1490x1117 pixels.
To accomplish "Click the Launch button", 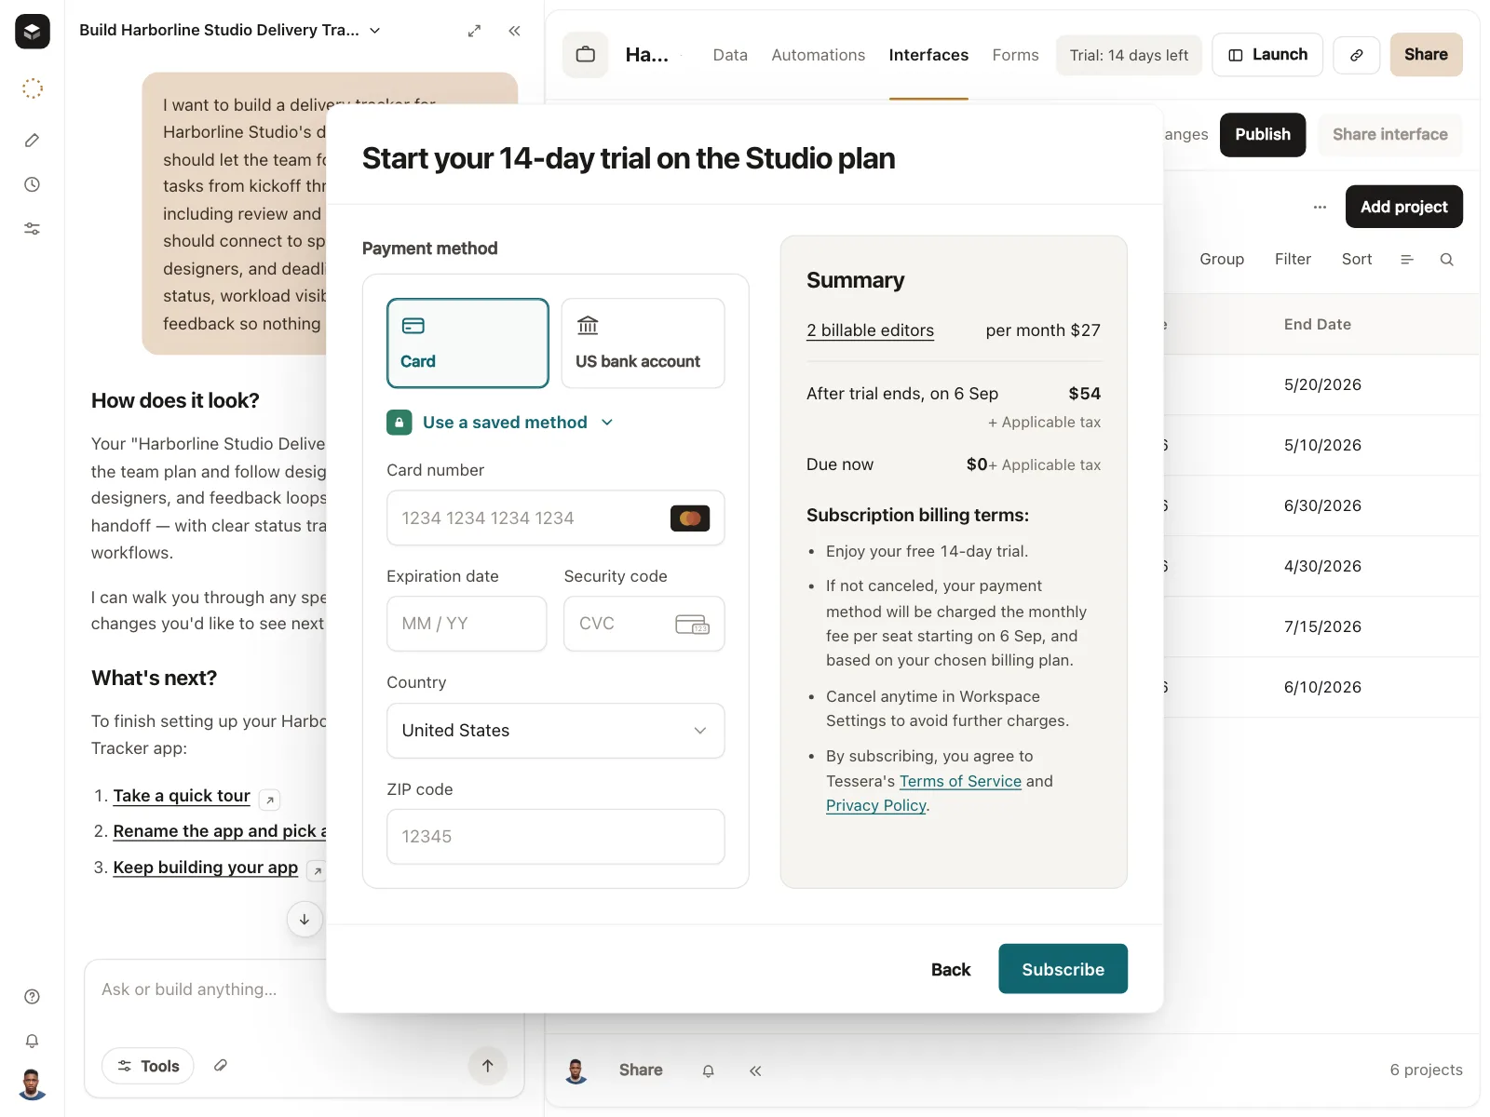I will [x=1267, y=55].
